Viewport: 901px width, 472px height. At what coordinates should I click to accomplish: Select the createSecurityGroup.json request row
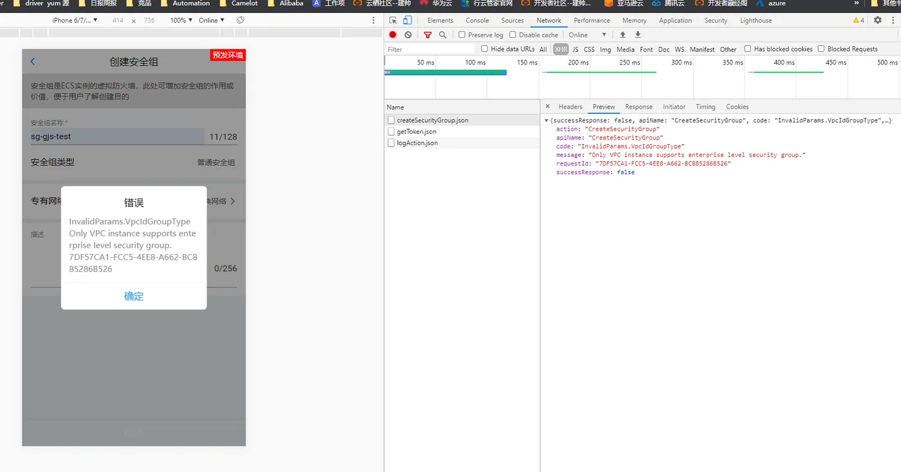click(462, 120)
